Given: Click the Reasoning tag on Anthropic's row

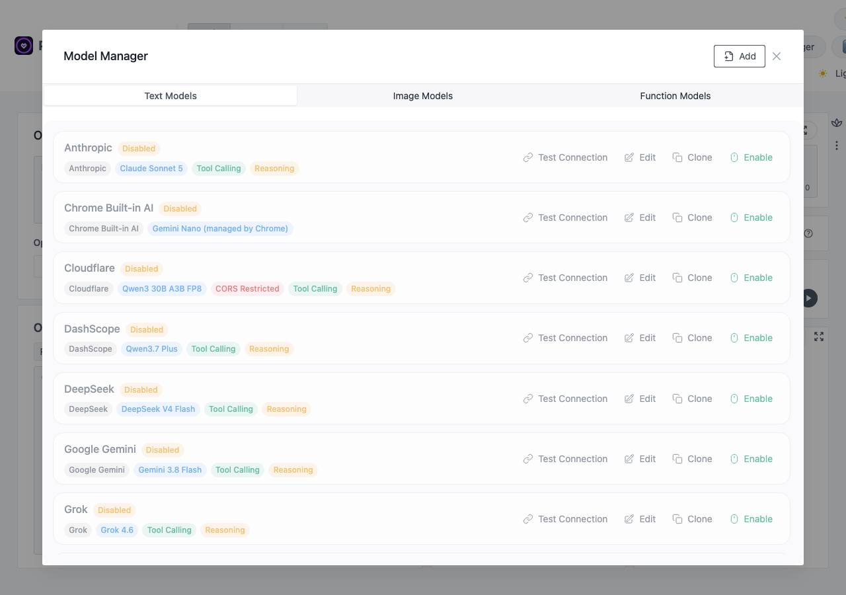Looking at the screenshot, I should coord(274,169).
